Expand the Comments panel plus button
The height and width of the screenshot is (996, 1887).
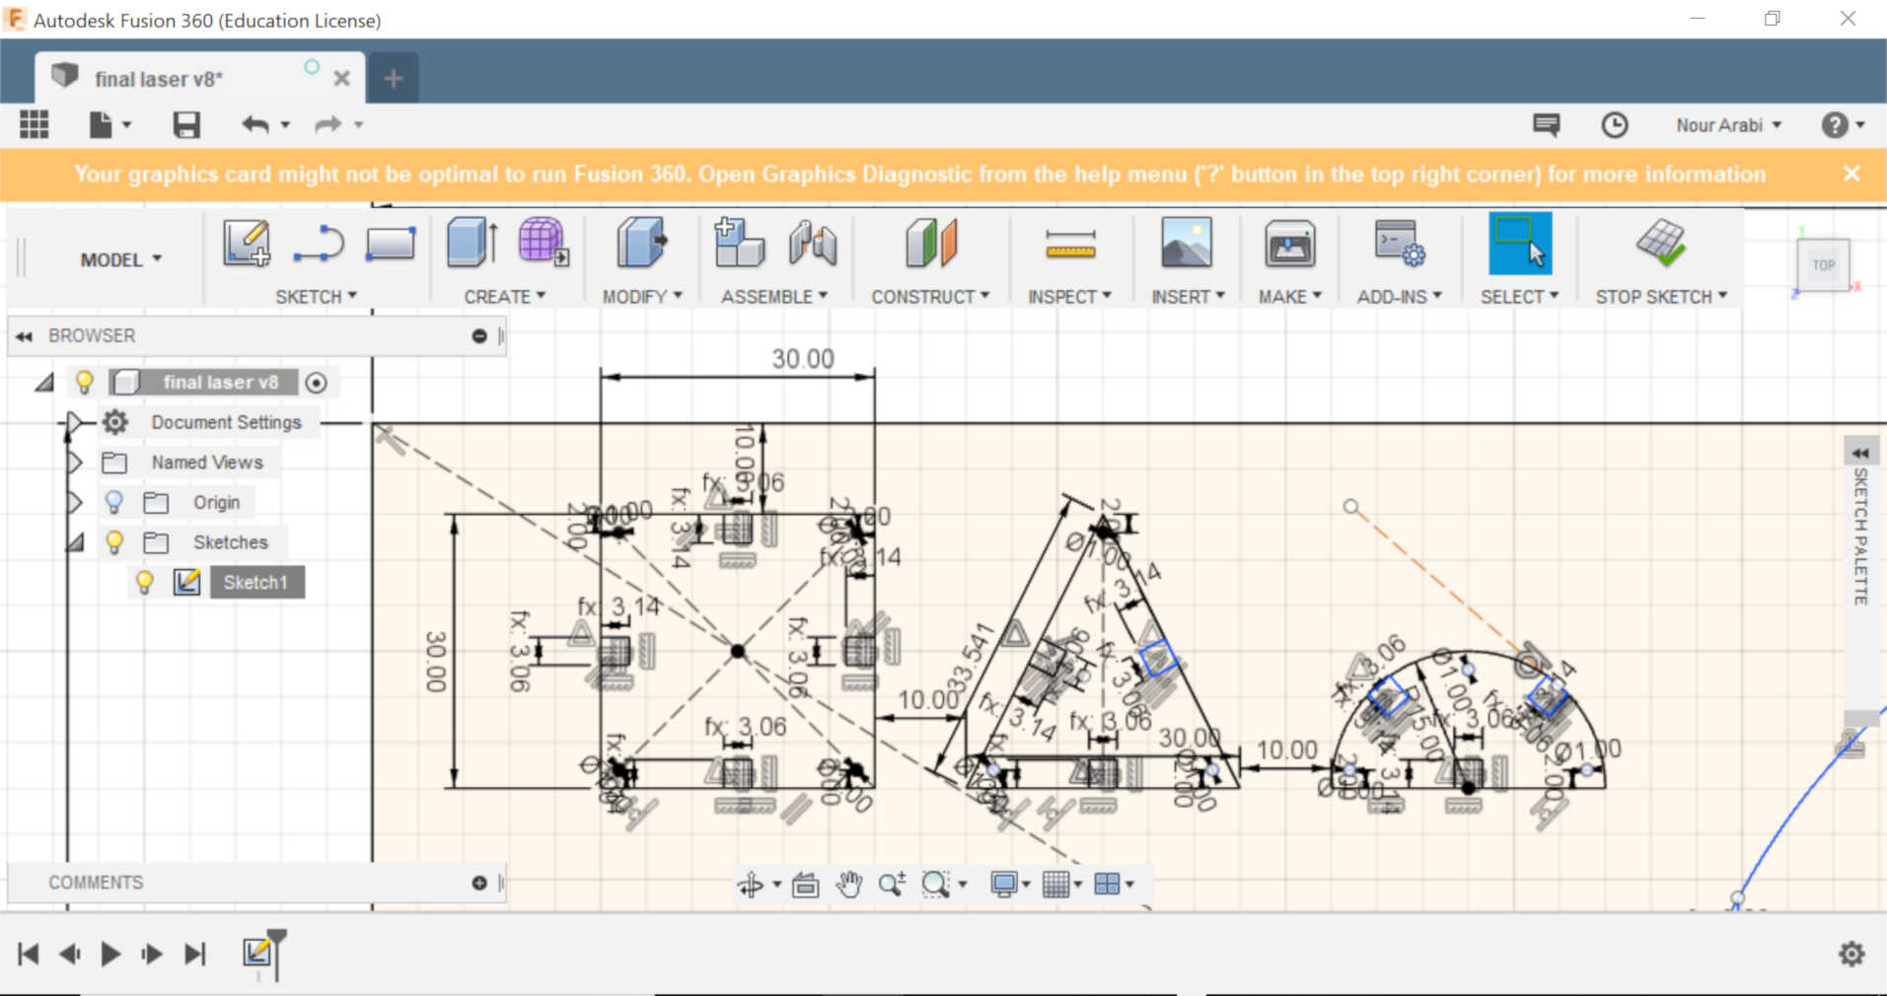479,883
